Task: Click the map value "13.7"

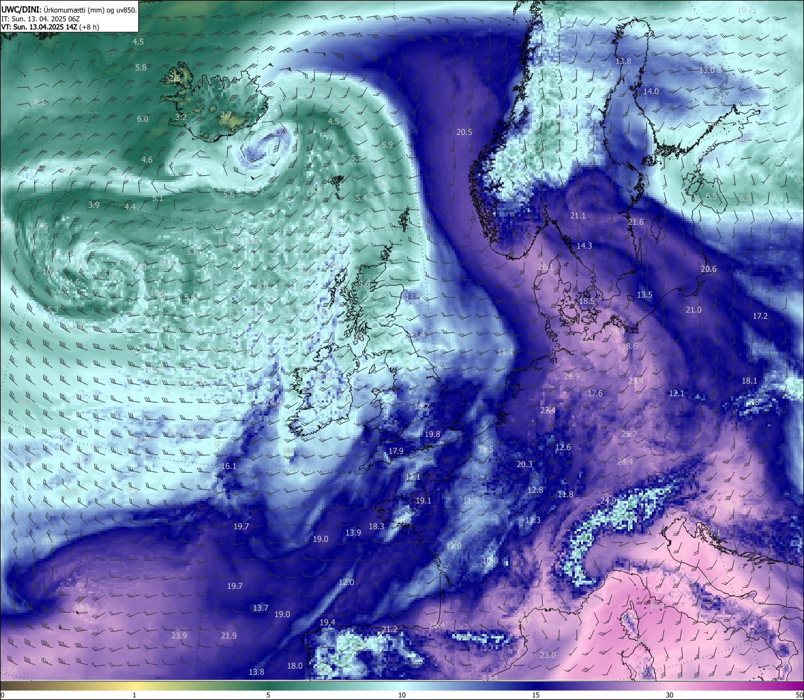Action: pos(261,608)
